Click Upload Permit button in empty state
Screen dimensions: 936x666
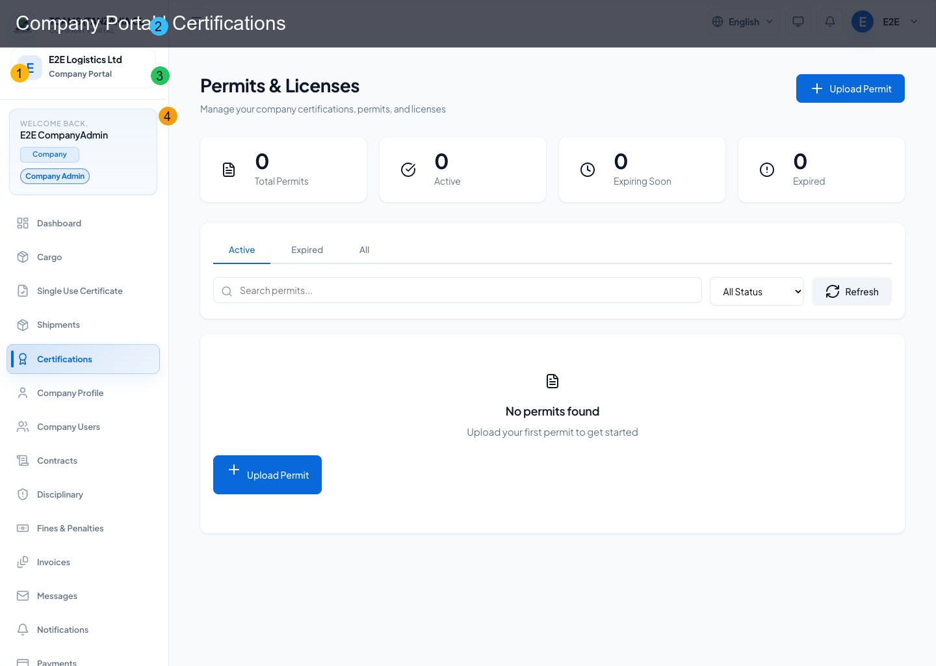[x=267, y=475]
